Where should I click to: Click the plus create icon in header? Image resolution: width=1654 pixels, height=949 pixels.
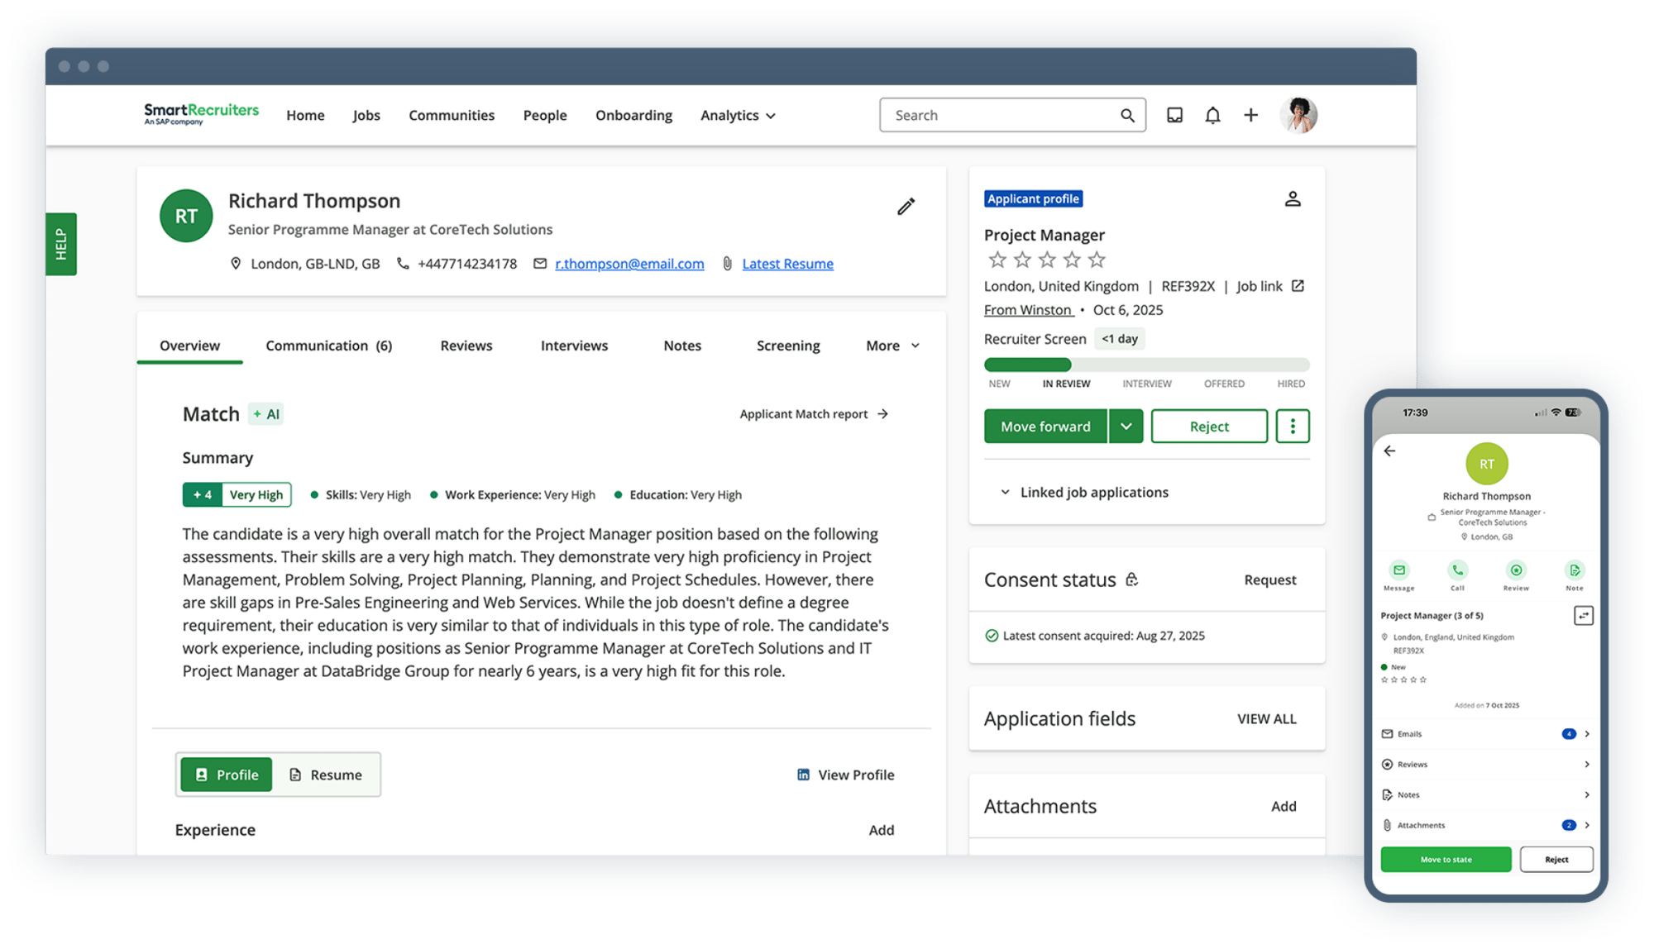[1250, 115]
